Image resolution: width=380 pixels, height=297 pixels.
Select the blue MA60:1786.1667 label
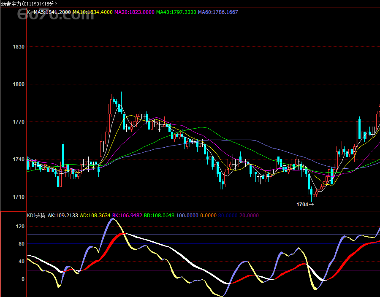218,12
